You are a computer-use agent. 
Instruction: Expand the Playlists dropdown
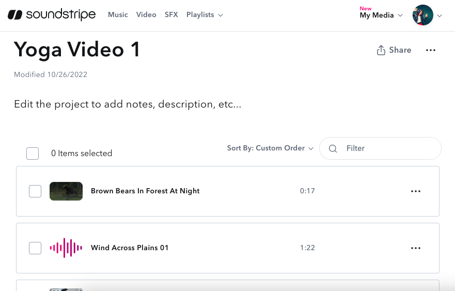pyautogui.click(x=205, y=15)
